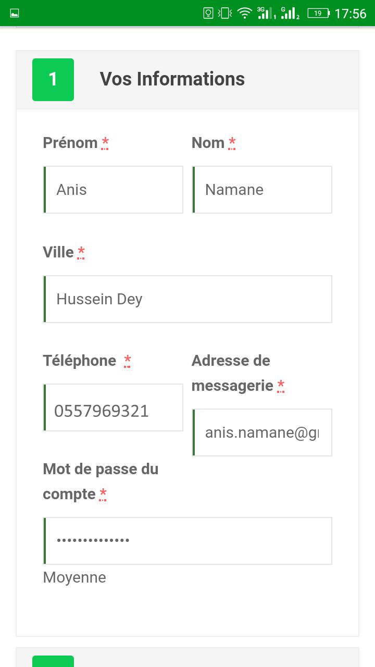Tap the G signal icon for SIM 2
The width and height of the screenshot is (375, 667).
pos(289,13)
